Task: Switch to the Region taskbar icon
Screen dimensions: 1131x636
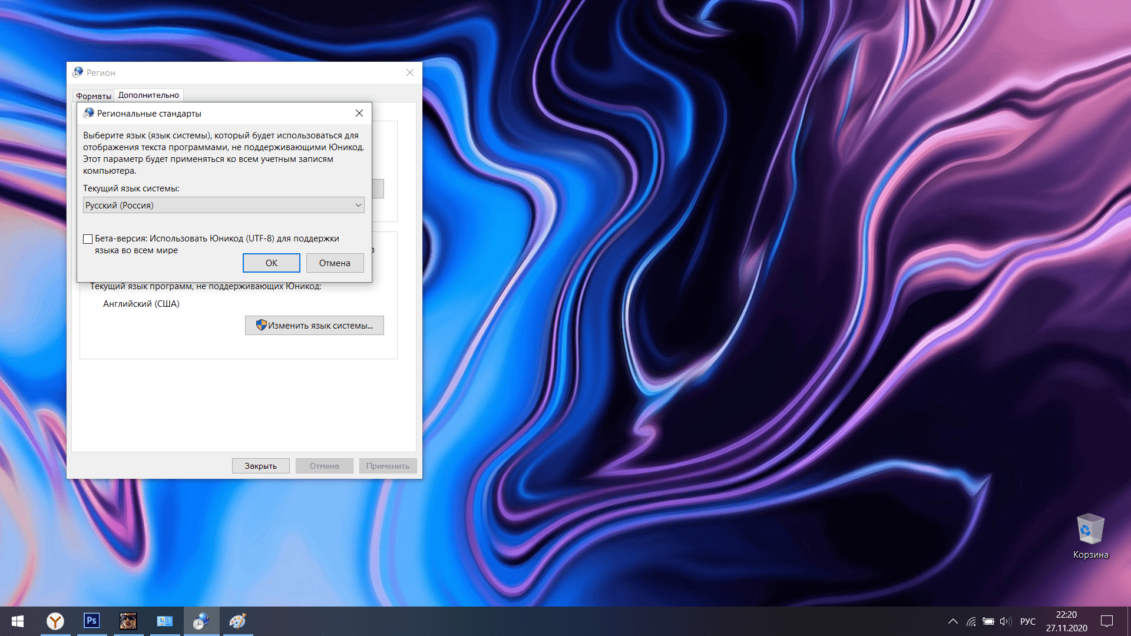Action: pyautogui.click(x=201, y=621)
